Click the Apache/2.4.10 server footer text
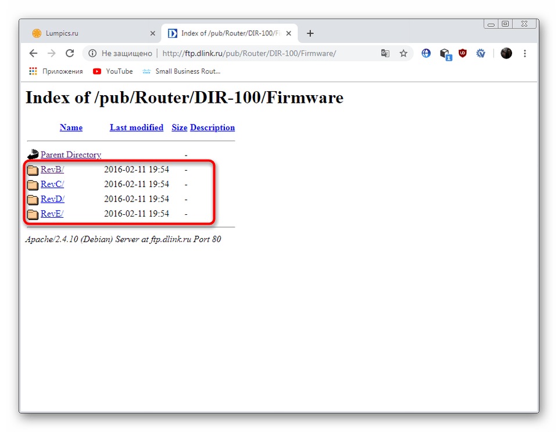Viewport: 558px width, 432px height. [123, 239]
